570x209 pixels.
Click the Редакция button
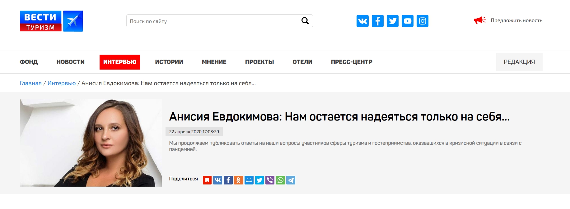click(519, 62)
